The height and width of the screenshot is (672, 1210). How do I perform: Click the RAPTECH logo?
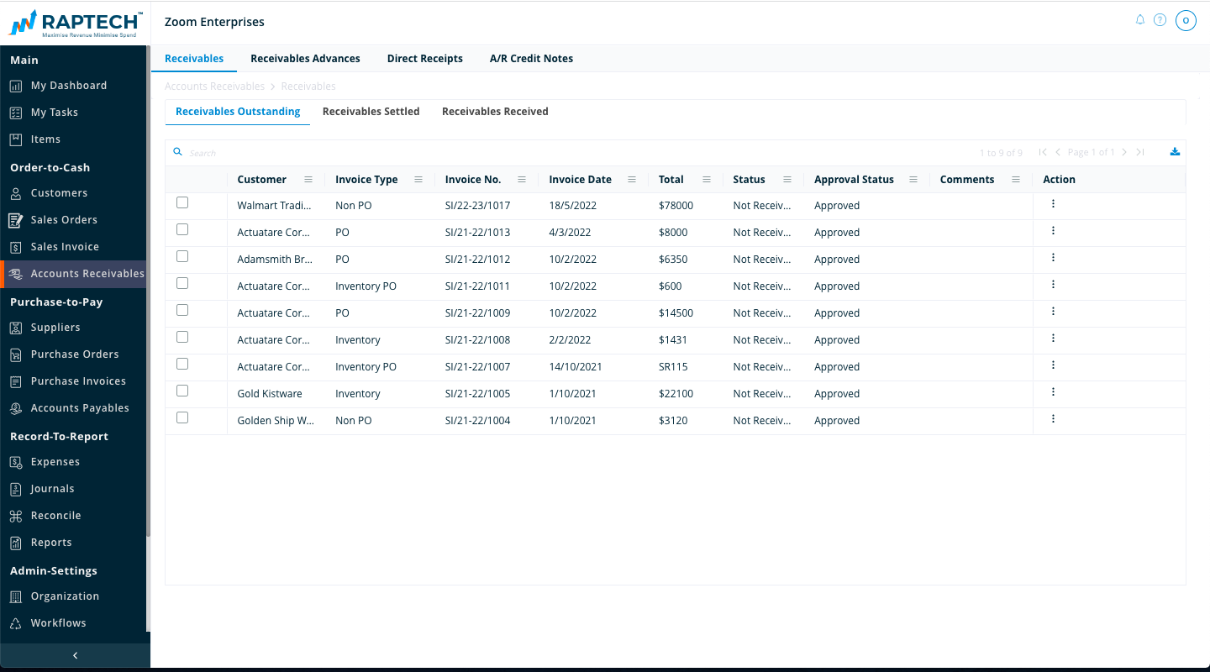click(76, 24)
